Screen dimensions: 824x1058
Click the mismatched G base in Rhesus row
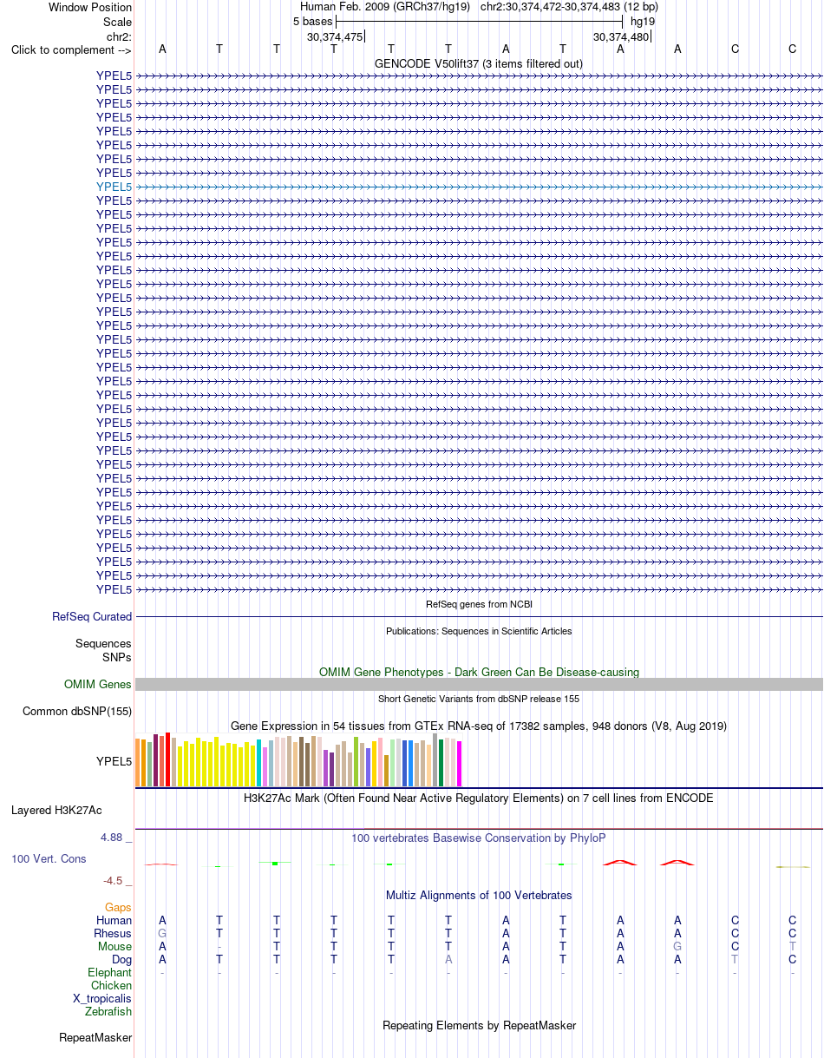[x=162, y=934]
